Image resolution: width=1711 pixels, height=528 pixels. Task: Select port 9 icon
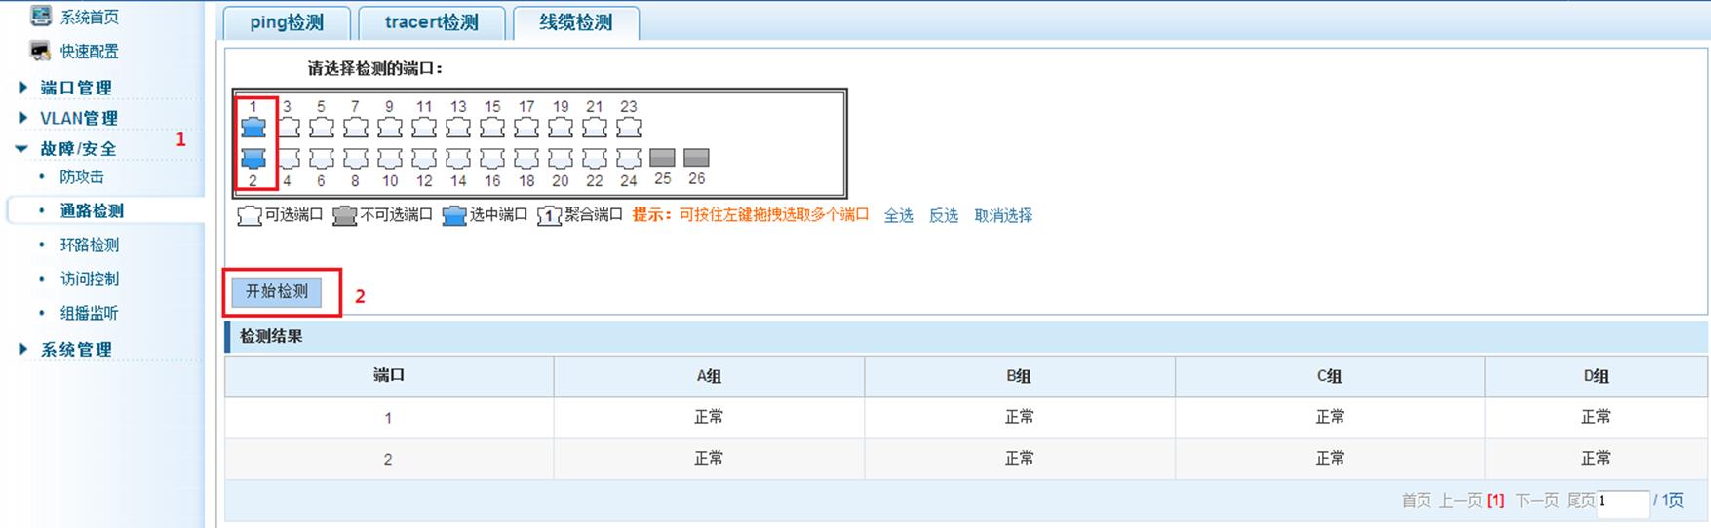click(390, 127)
